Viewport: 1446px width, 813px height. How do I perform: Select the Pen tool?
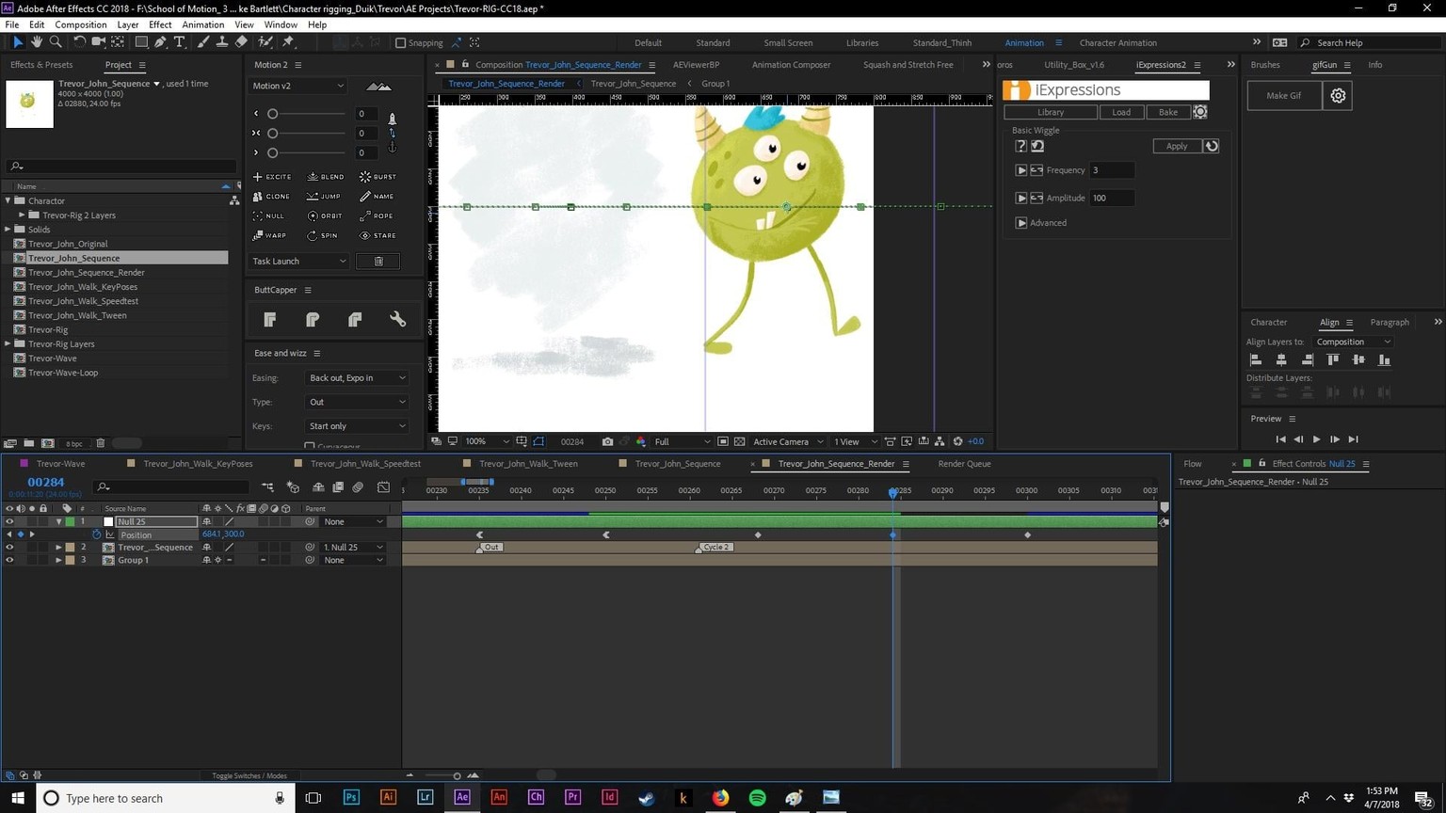[x=160, y=42]
